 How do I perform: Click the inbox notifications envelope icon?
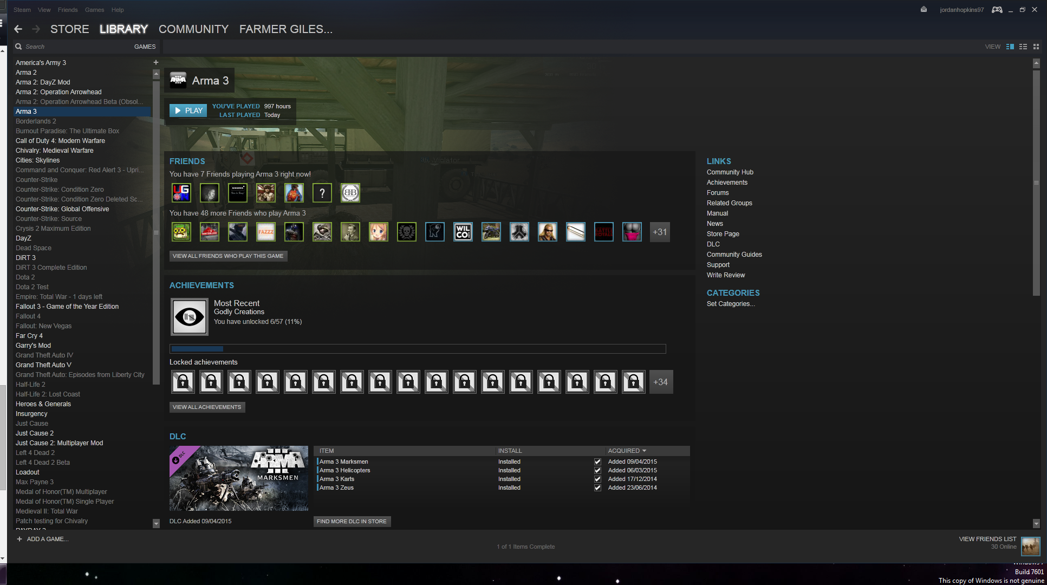(x=924, y=10)
